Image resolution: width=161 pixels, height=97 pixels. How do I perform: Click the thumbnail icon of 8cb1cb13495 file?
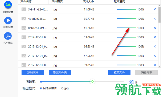(24, 28)
